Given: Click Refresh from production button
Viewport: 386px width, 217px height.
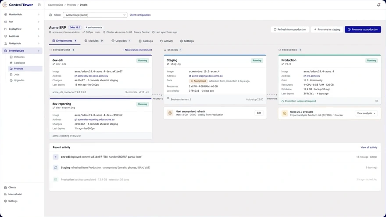Looking at the screenshot, I should (290, 29).
